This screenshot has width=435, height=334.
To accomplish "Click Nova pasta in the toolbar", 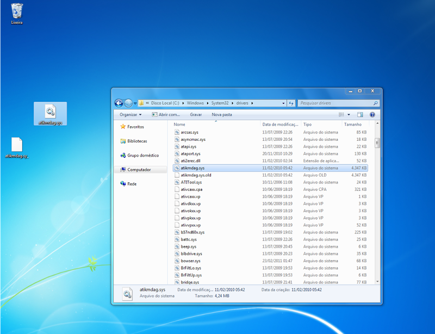I will 222,115.
